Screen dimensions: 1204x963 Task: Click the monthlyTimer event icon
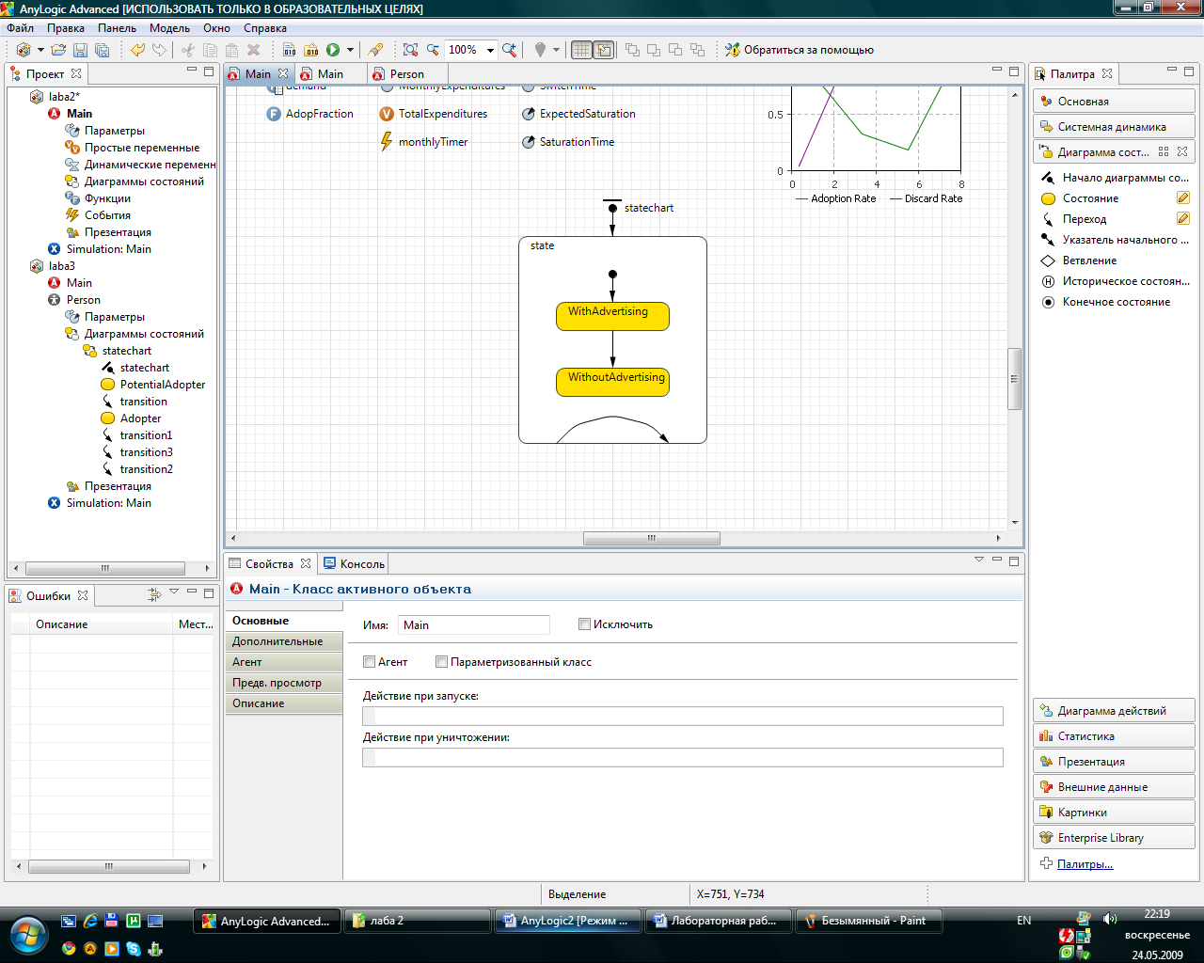386,142
